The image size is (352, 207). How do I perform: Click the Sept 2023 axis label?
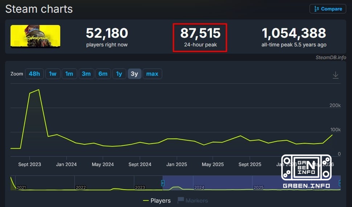pos(30,164)
